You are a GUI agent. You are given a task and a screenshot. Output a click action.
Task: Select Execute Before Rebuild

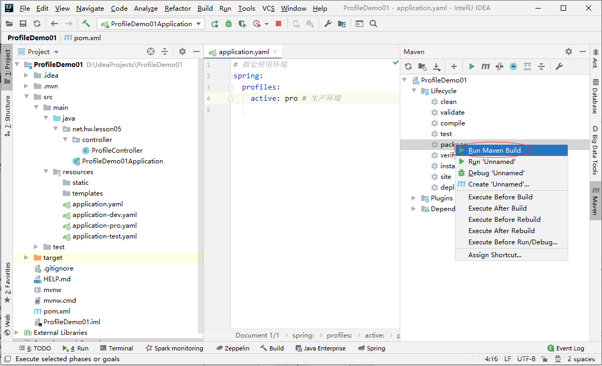[511, 220]
